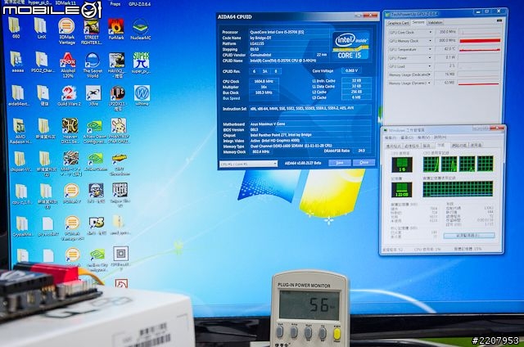Open the PCMark Vantage shortcut
Image resolution: width=524 pixels, height=347 pixels.
72,228
